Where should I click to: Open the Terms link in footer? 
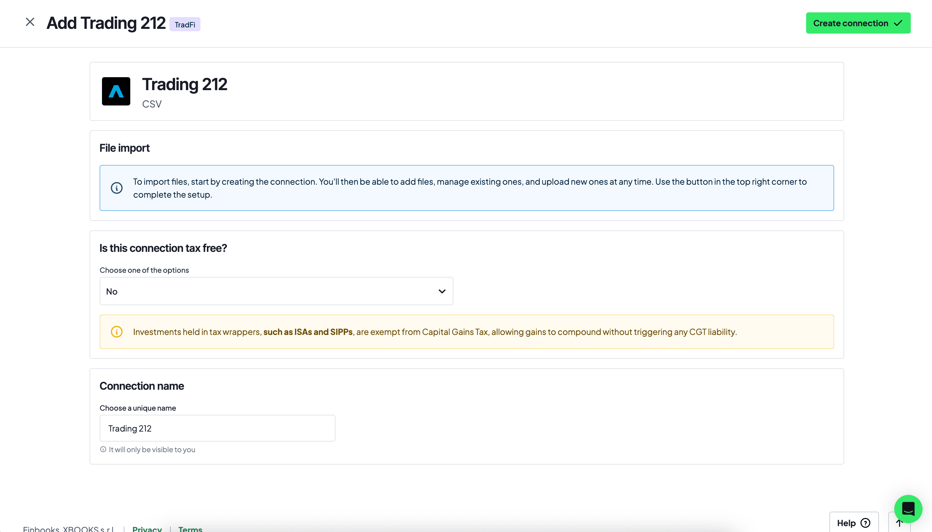[x=190, y=529]
